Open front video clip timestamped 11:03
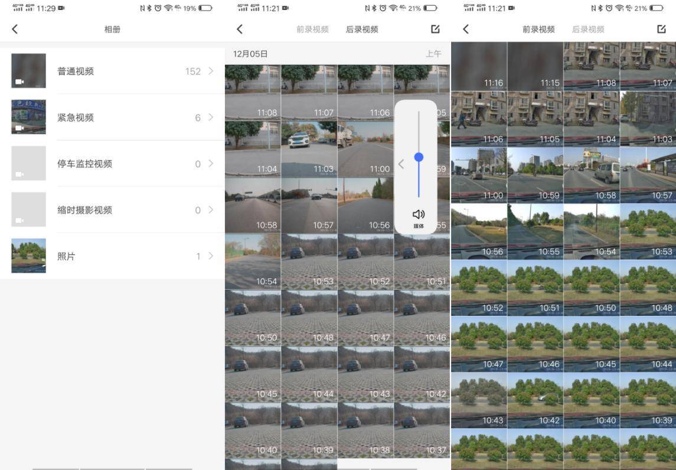This screenshot has width=676, height=470. pyautogui.click(x=648, y=119)
